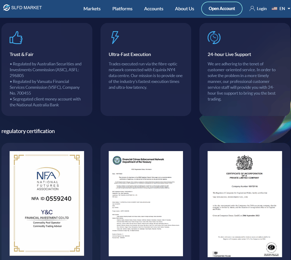Click the royal coat of arms emblem
This screenshot has height=260, width=291.
tap(244, 163)
